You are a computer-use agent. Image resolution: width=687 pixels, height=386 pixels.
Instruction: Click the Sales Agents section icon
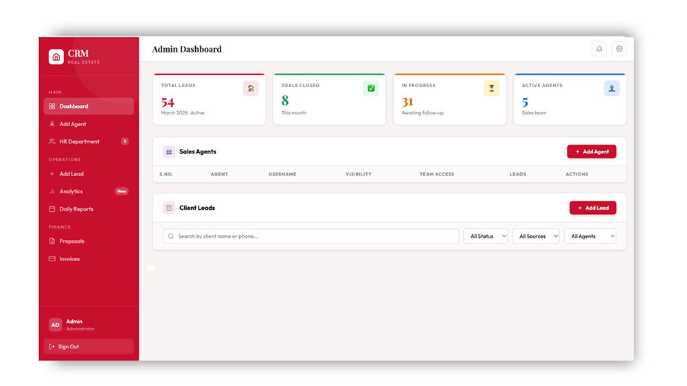pos(169,152)
